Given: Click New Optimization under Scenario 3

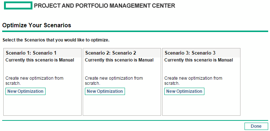Looking at the screenshot, I should (x=184, y=91).
